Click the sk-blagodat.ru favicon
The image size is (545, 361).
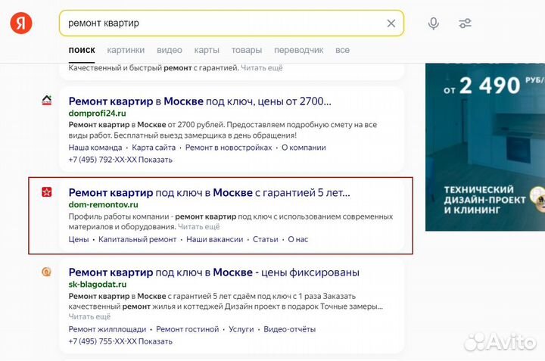(x=47, y=272)
